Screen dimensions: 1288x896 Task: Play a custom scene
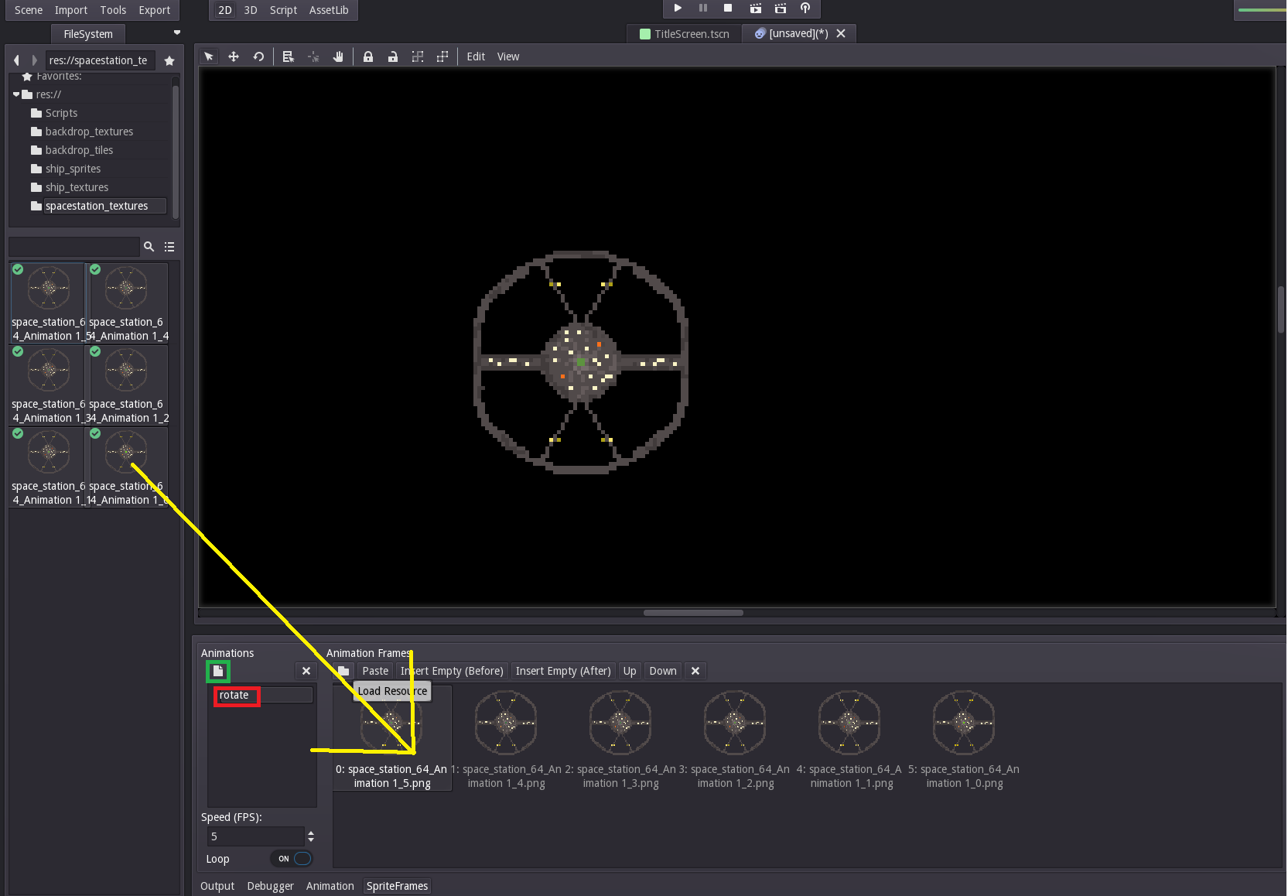pyautogui.click(x=781, y=8)
